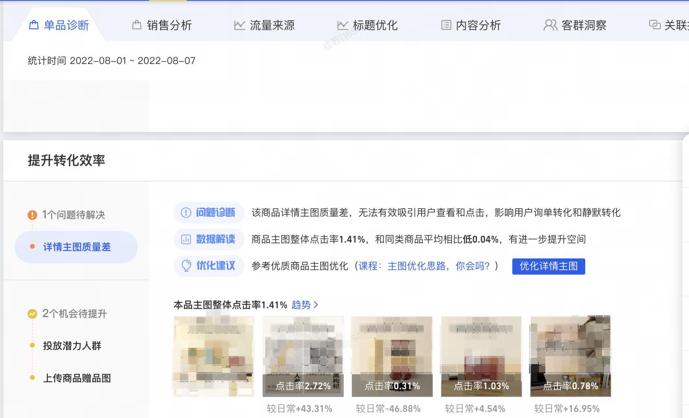The width and height of the screenshot is (689, 418).
Task: Click the exclamation icon in 问题诊断 badge
Action: (x=186, y=213)
